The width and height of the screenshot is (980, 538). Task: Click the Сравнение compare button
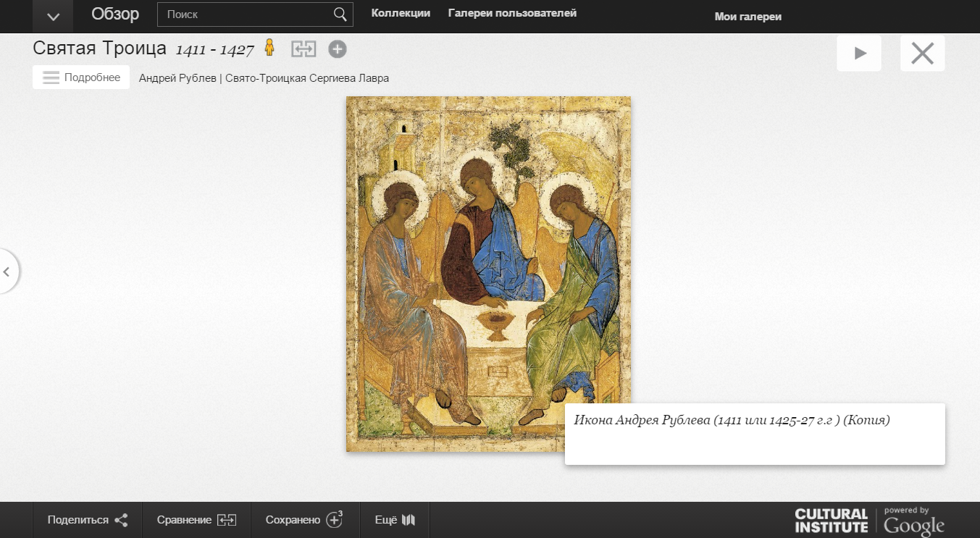(x=196, y=520)
